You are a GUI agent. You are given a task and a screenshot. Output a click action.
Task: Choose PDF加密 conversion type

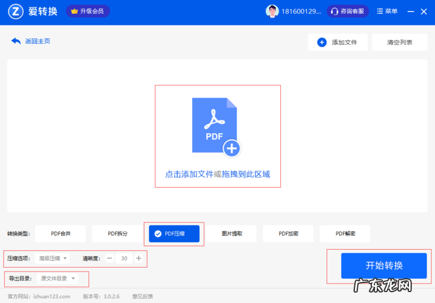point(288,234)
